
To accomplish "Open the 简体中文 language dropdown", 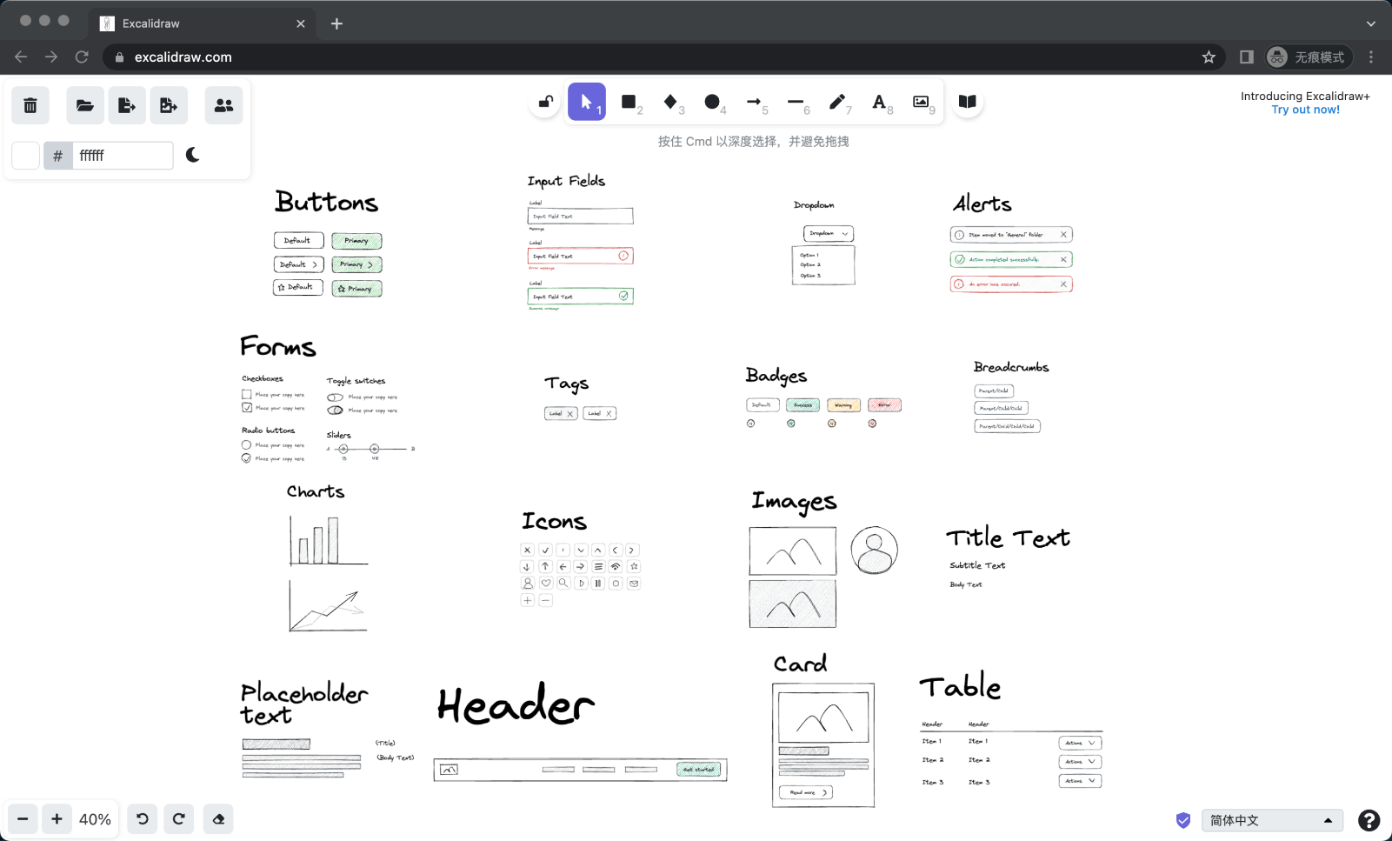I will click(x=1271, y=820).
